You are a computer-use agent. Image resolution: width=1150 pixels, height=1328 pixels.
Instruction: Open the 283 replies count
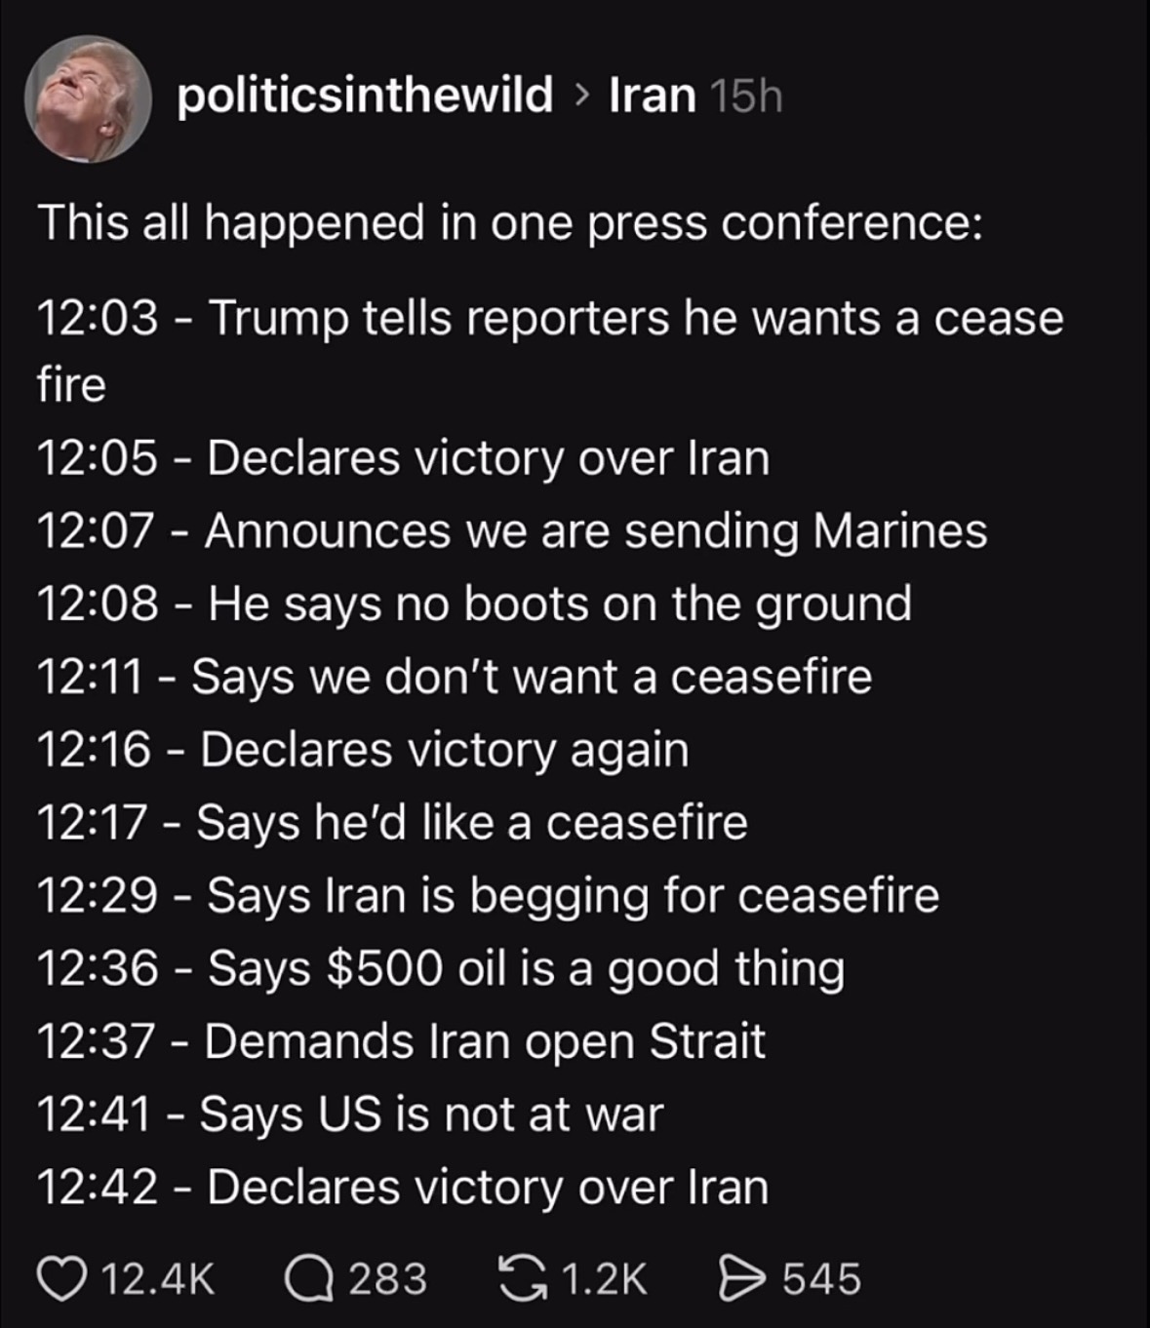[x=387, y=1279]
